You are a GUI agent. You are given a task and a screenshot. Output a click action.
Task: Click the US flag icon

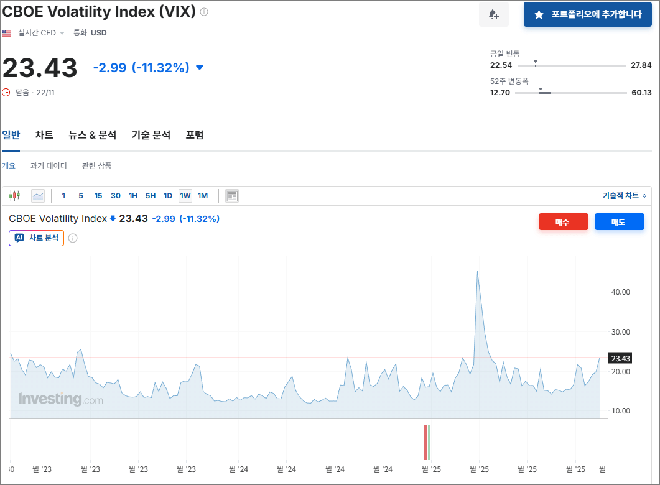point(6,33)
